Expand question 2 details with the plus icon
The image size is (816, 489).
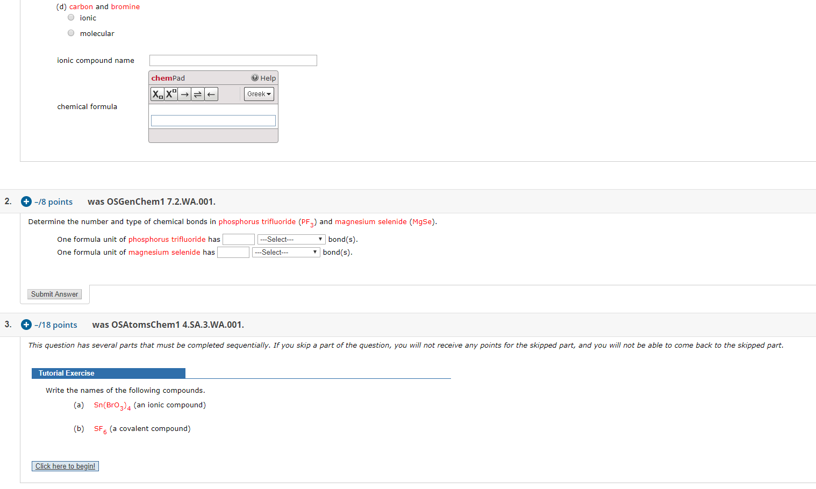26,202
